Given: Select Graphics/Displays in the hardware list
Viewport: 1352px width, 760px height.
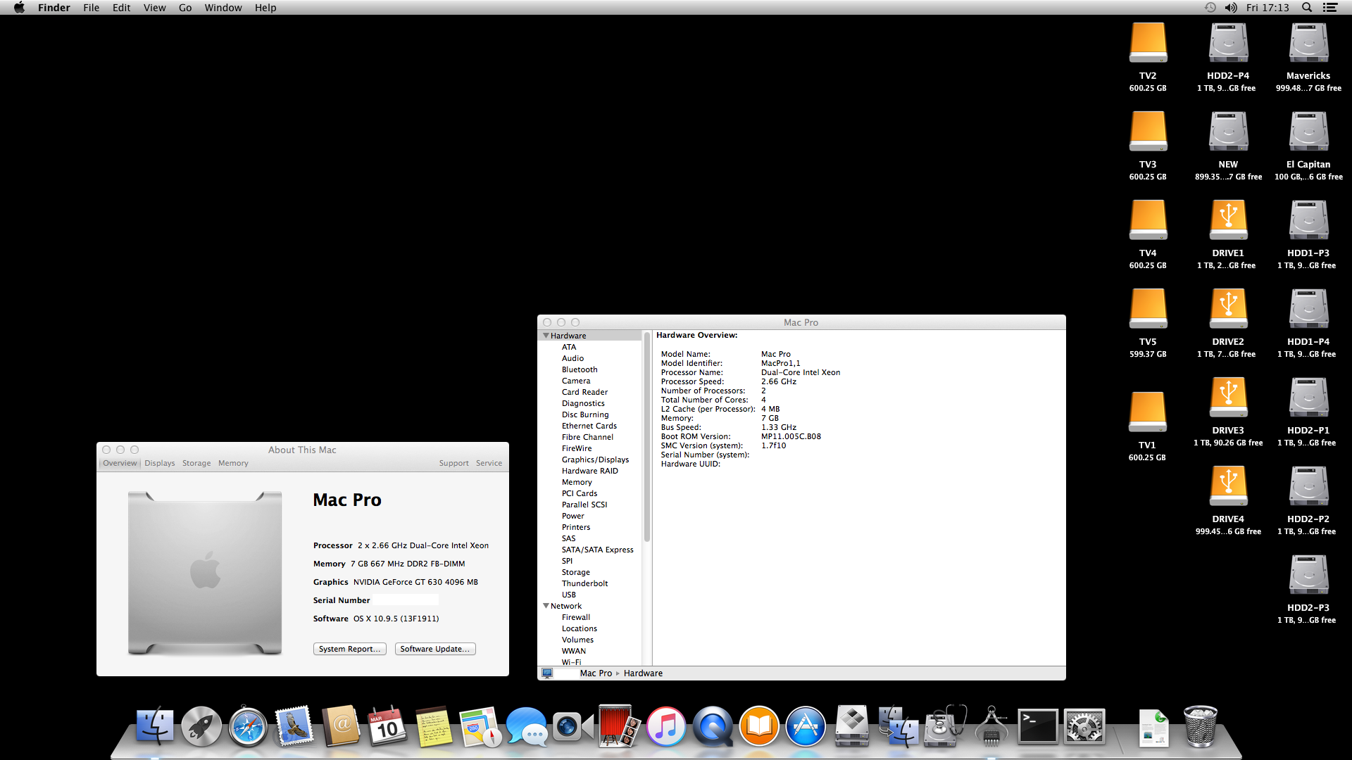Looking at the screenshot, I should click(595, 460).
